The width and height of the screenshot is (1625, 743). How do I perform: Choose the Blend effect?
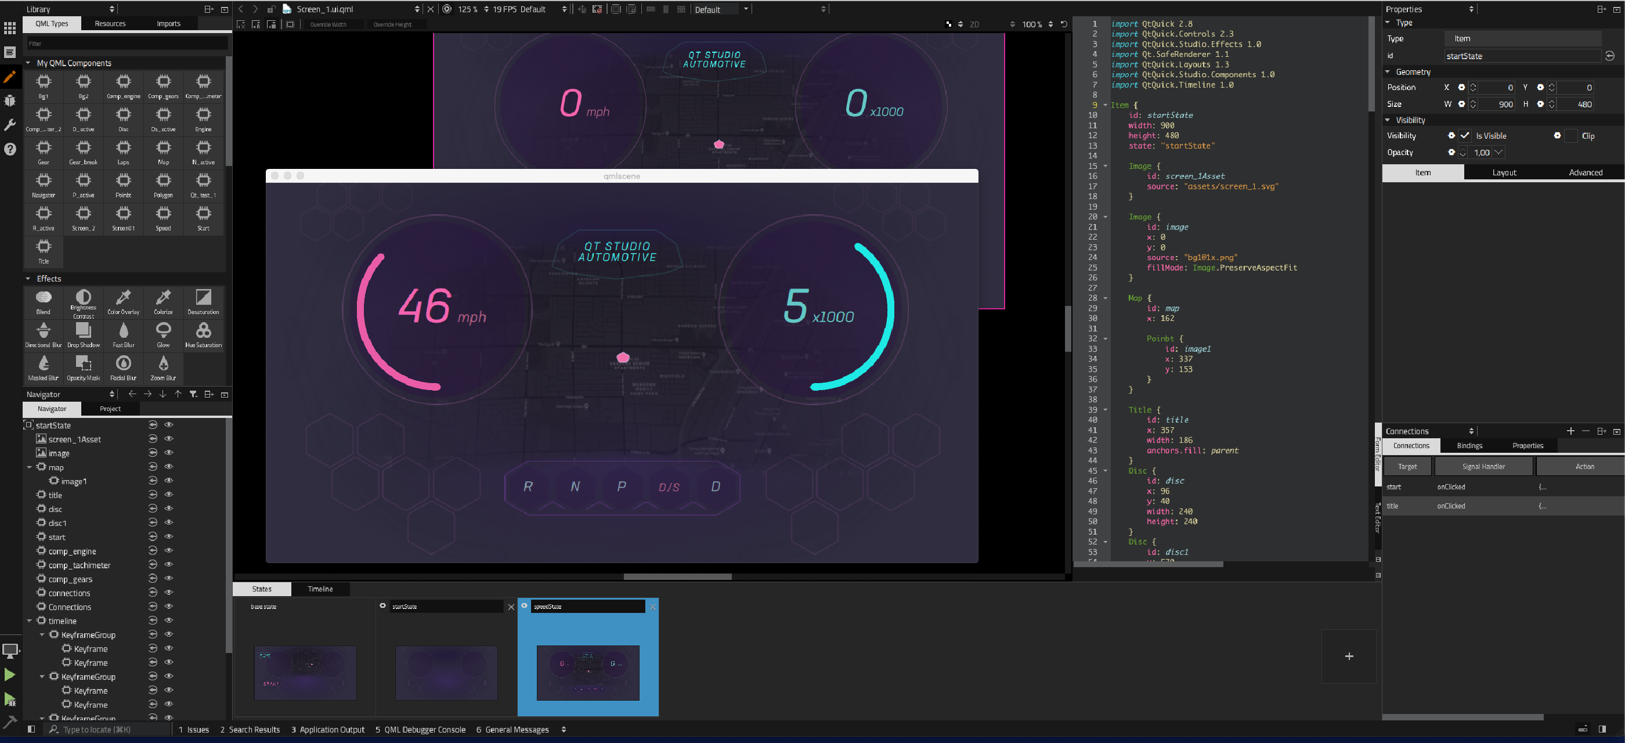[44, 302]
